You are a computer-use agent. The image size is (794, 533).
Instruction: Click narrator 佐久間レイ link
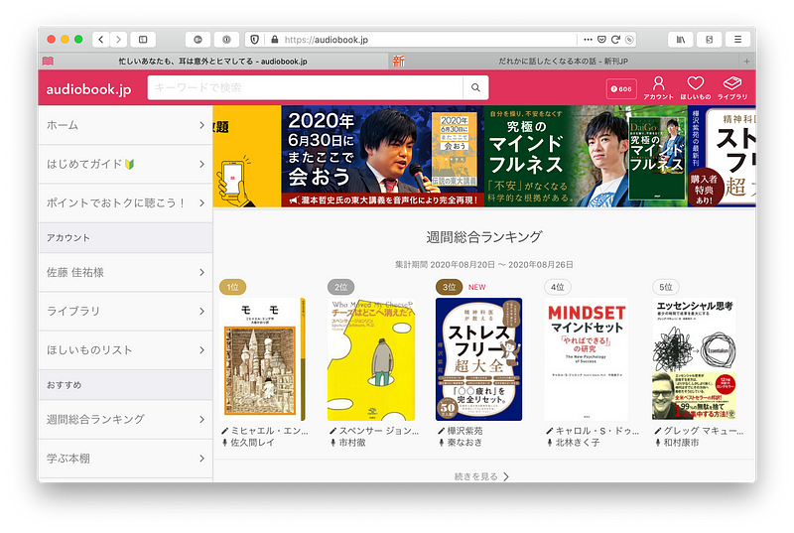tap(253, 443)
